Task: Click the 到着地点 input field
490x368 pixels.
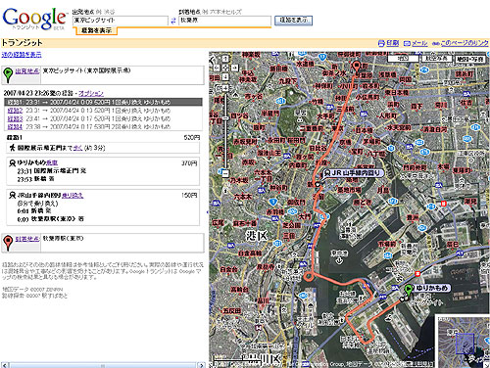Action: 224,21
